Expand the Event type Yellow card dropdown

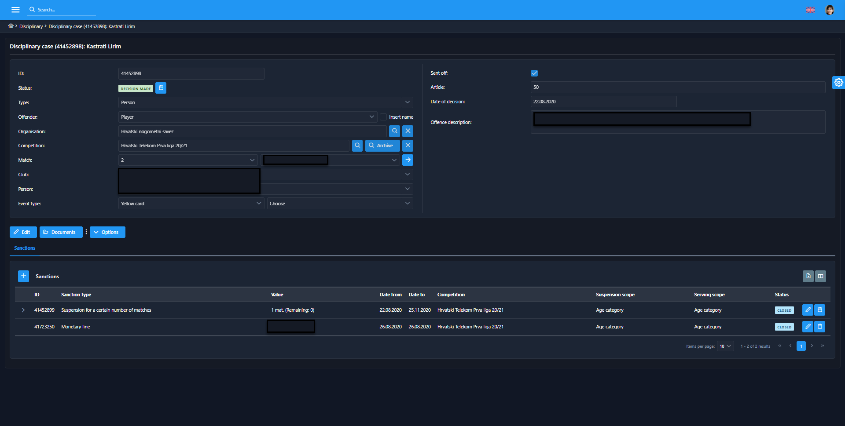(x=191, y=204)
